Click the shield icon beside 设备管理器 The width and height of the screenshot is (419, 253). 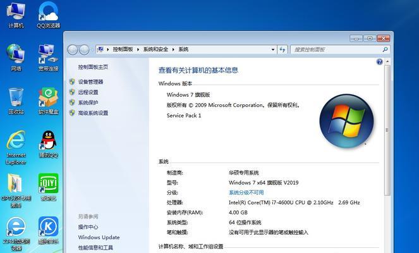72,82
